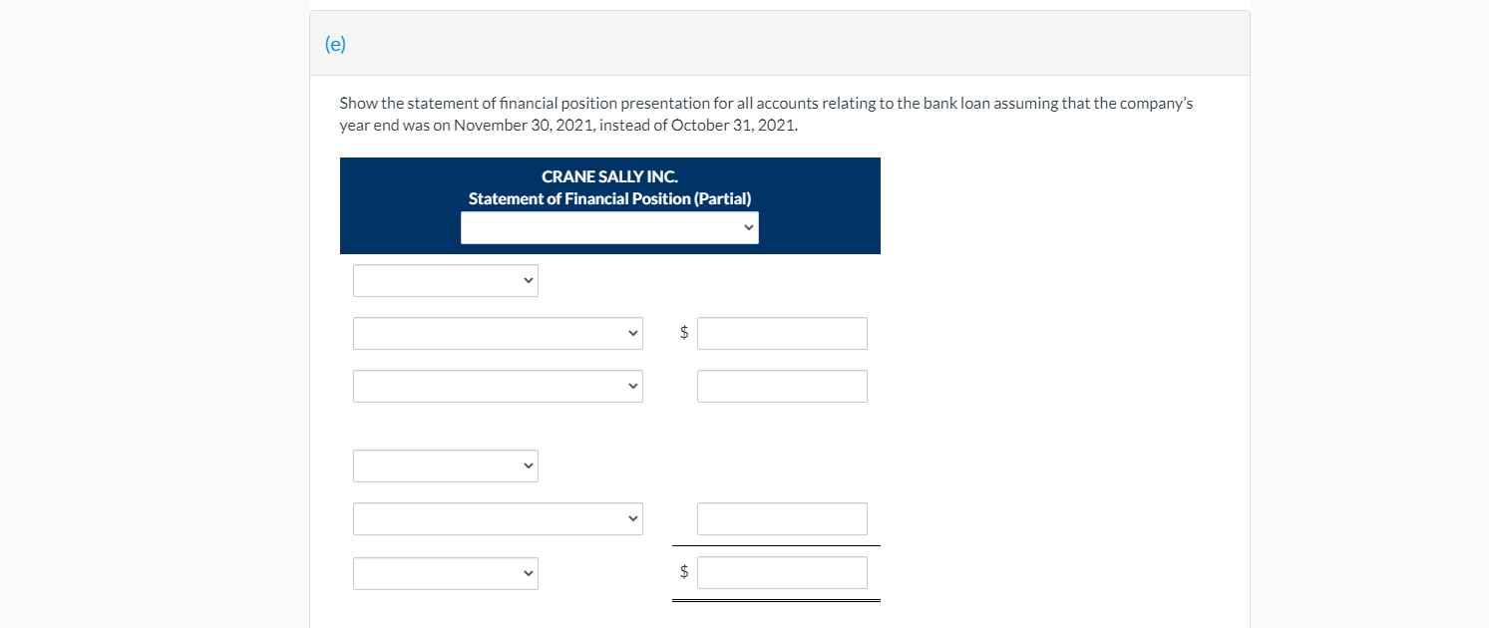Click the final total input next to bottom dollar sign
Image resolution: width=1489 pixels, height=628 pixels.
click(x=782, y=571)
